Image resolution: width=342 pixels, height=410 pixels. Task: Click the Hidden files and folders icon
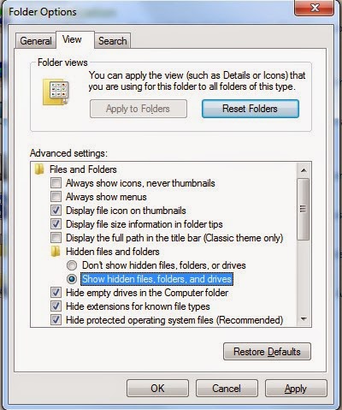tap(56, 252)
